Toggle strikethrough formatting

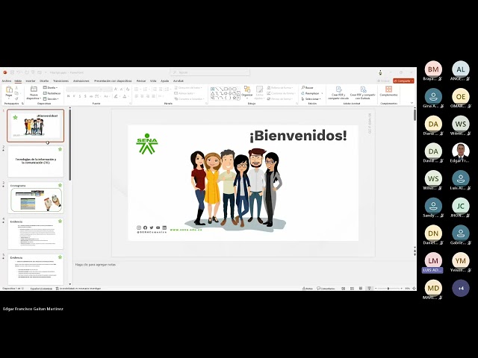[91, 96]
